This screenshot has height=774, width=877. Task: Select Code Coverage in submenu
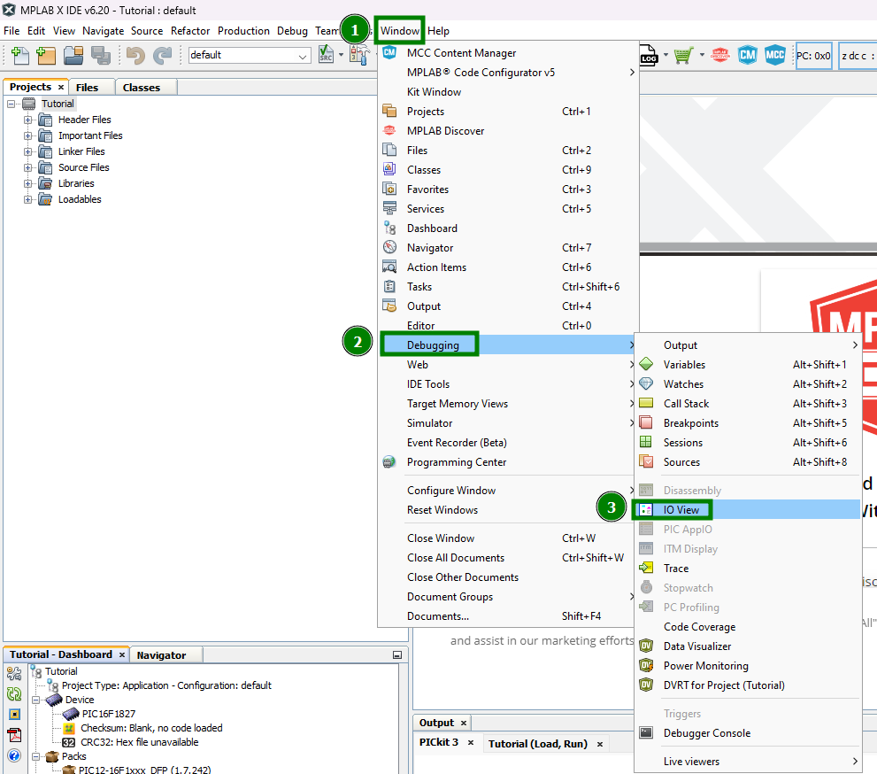[x=748, y=627]
